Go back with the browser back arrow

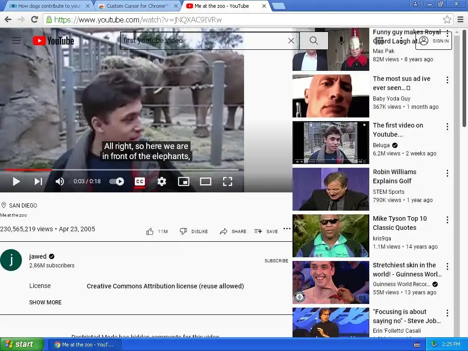click(x=8, y=20)
